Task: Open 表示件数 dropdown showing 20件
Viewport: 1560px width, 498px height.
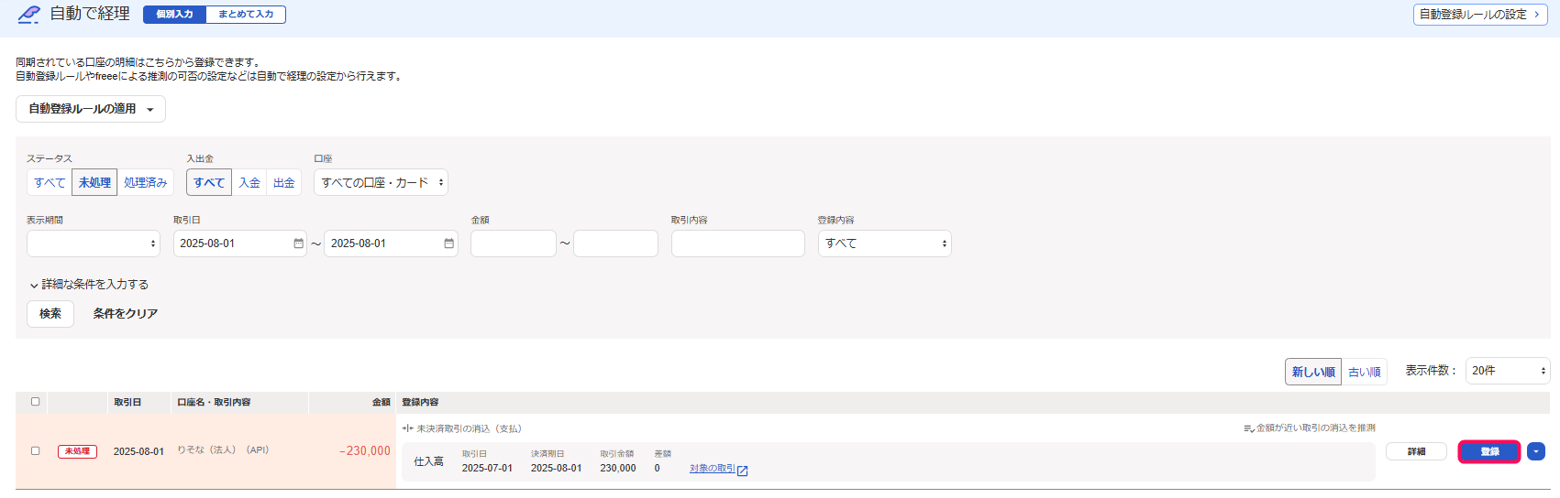Action: click(x=1508, y=371)
